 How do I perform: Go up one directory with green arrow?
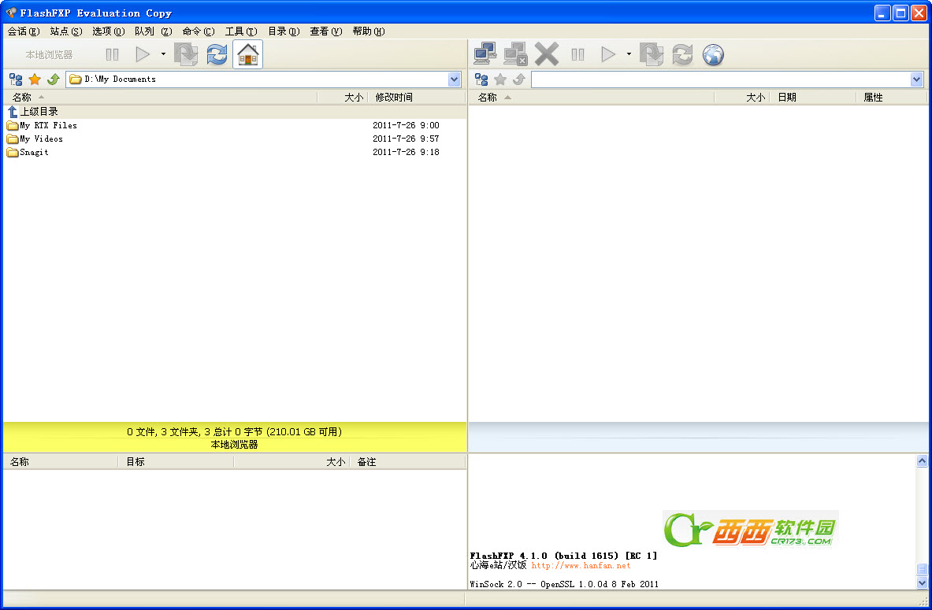(54, 79)
